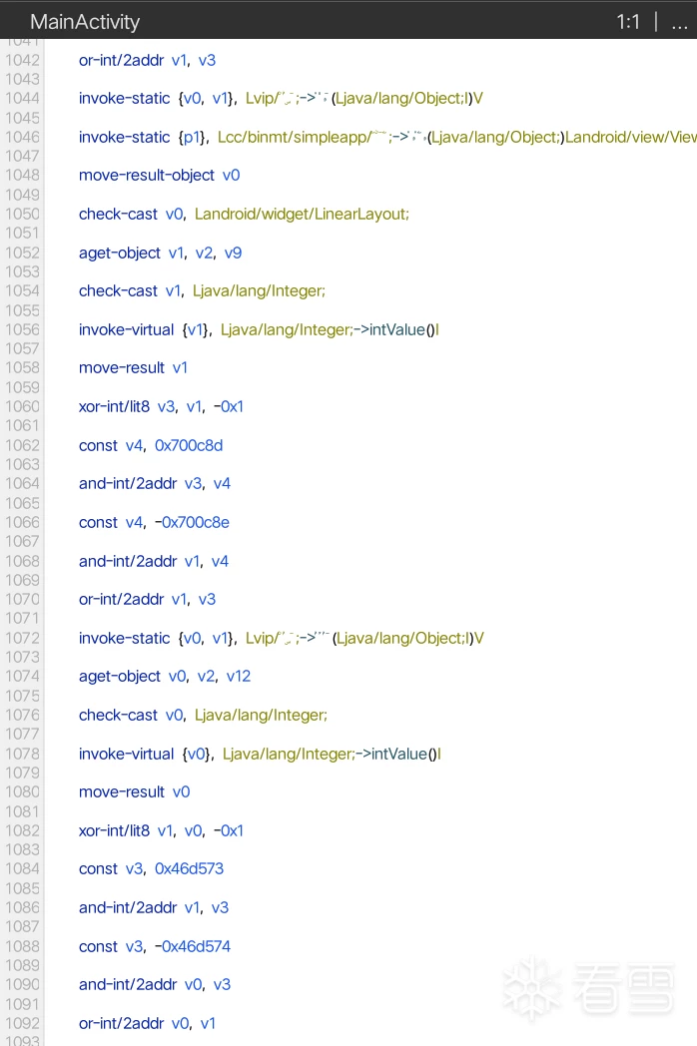The height and width of the screenshot is (1046, 697).
Task: Tap the MainActivity title
Action: click(85, 22)
